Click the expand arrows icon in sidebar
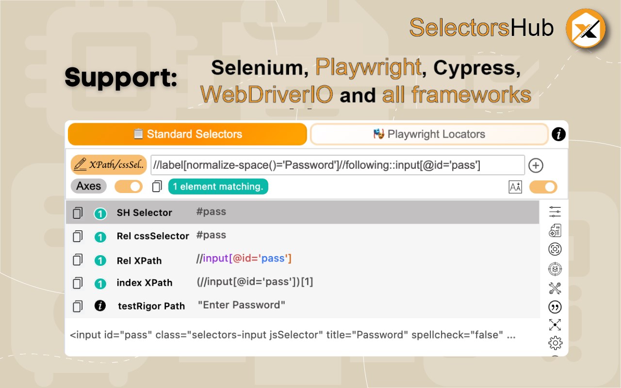621x388 pixels. (555, 325)
